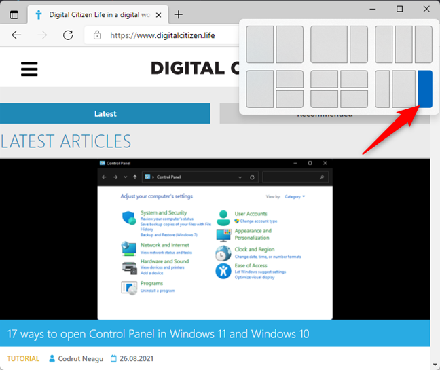
Task: Click the address bar URL field
Action: [x=162, y=35]
